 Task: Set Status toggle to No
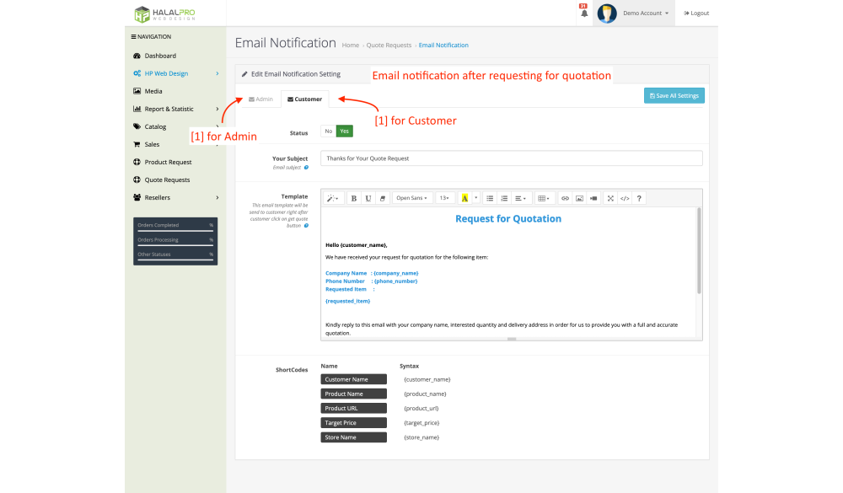328,131
